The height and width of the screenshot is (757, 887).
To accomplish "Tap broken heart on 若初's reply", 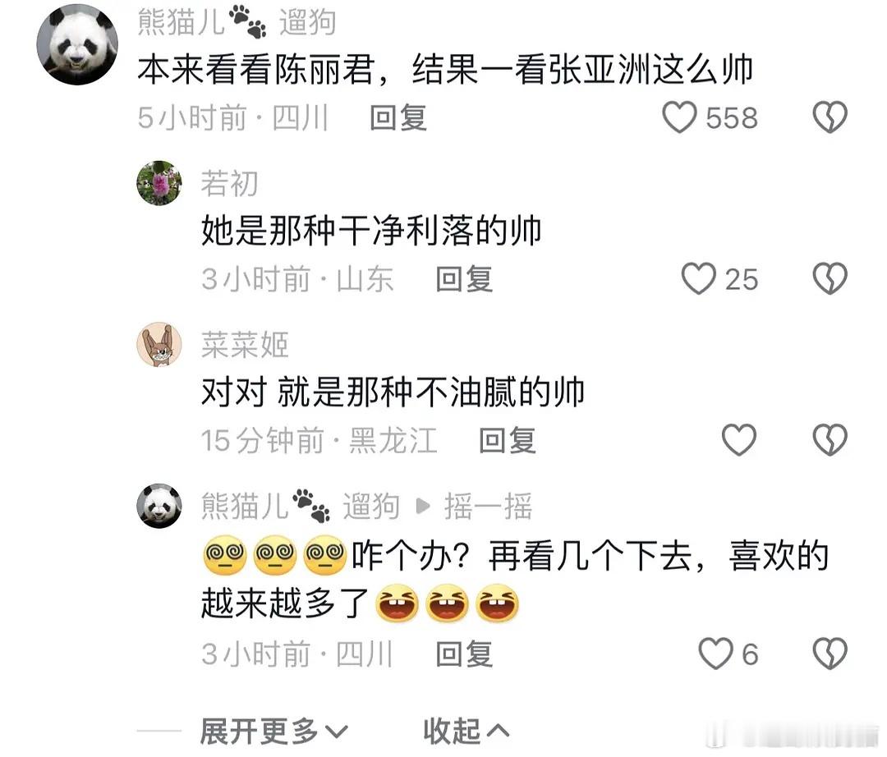I will [x=830, y=278].
